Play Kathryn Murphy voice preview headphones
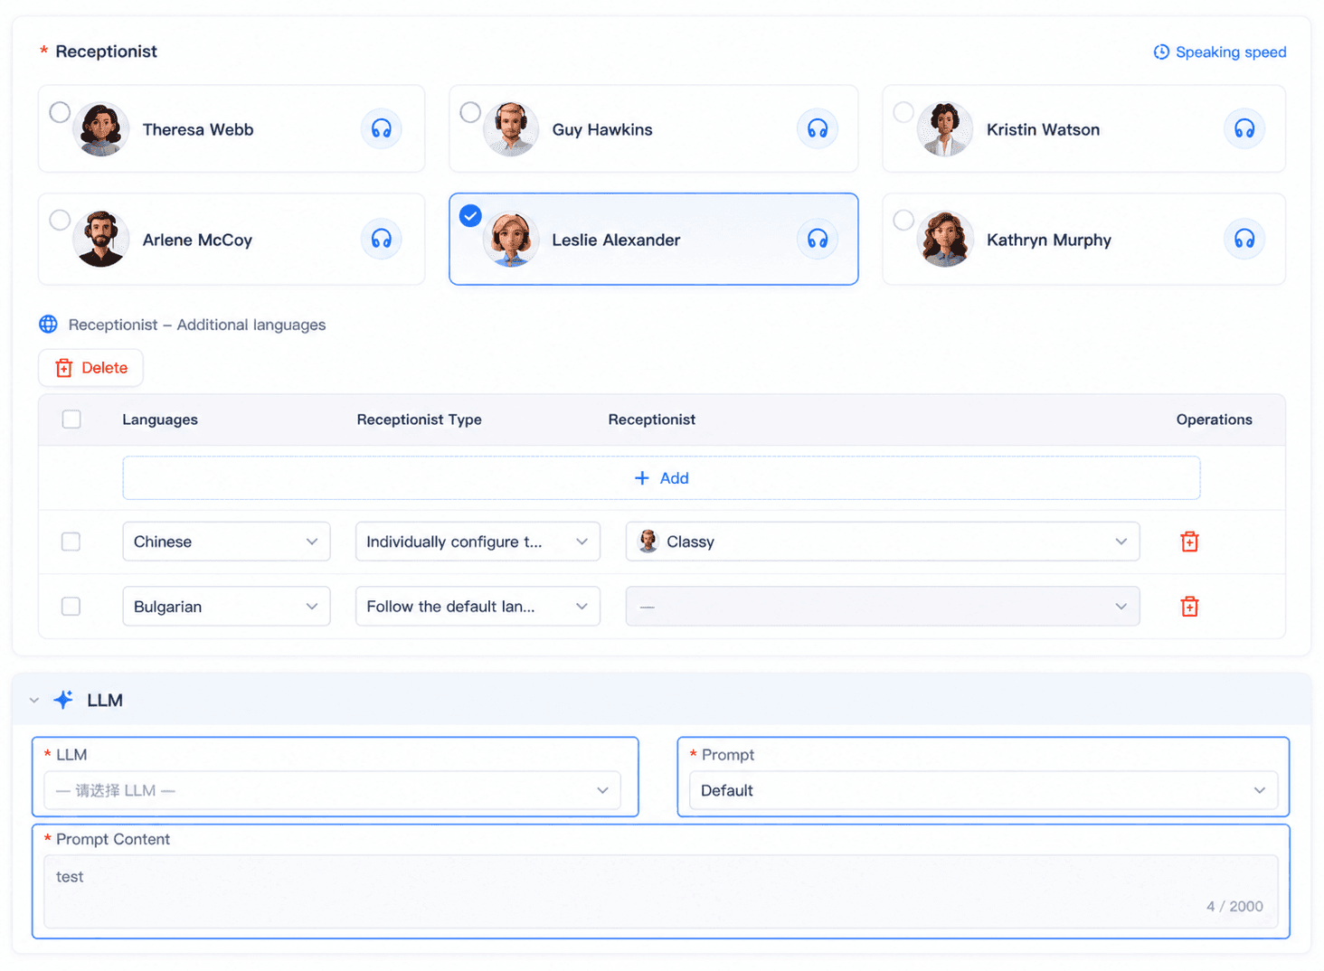This screenshot has height=971, width=1324. (1244, 239)
